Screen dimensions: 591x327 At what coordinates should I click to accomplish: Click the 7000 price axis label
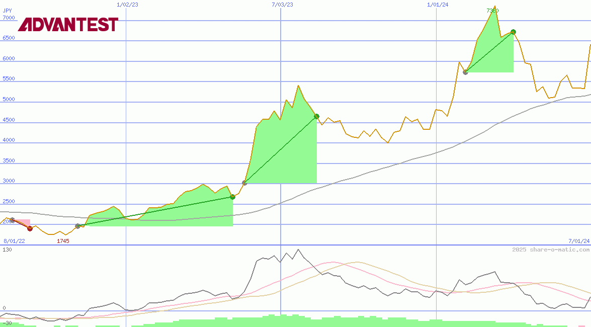[9, 18]
